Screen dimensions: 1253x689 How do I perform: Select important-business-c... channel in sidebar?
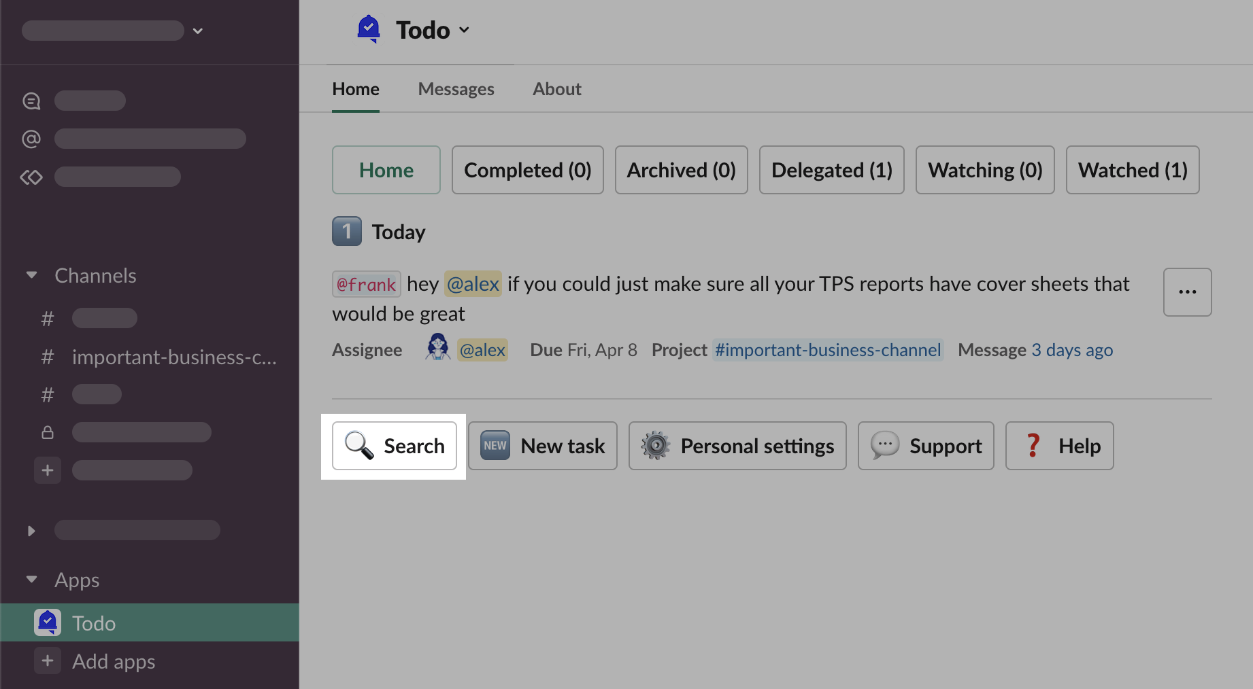pos(174,357)
